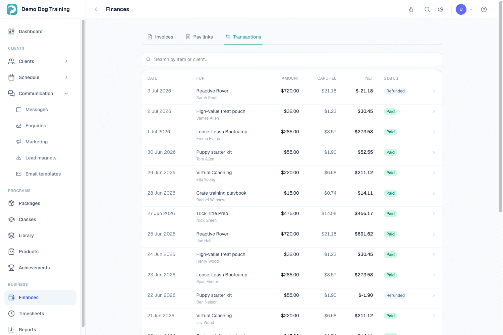Click the Timesheets clock icon
The image size is (503, 335).
(11, 314)
